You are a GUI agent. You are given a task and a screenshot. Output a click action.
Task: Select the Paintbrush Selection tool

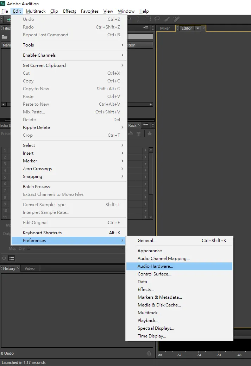pos(167,19)
